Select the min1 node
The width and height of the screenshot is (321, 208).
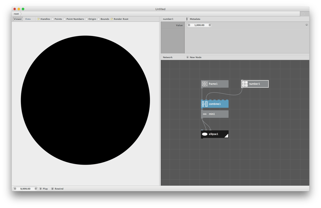[214, 114]
